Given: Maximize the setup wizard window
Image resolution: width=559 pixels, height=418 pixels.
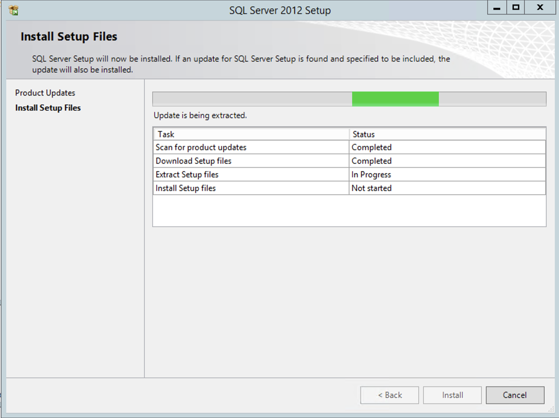Looking at the screenshot, I should point(515,7).
